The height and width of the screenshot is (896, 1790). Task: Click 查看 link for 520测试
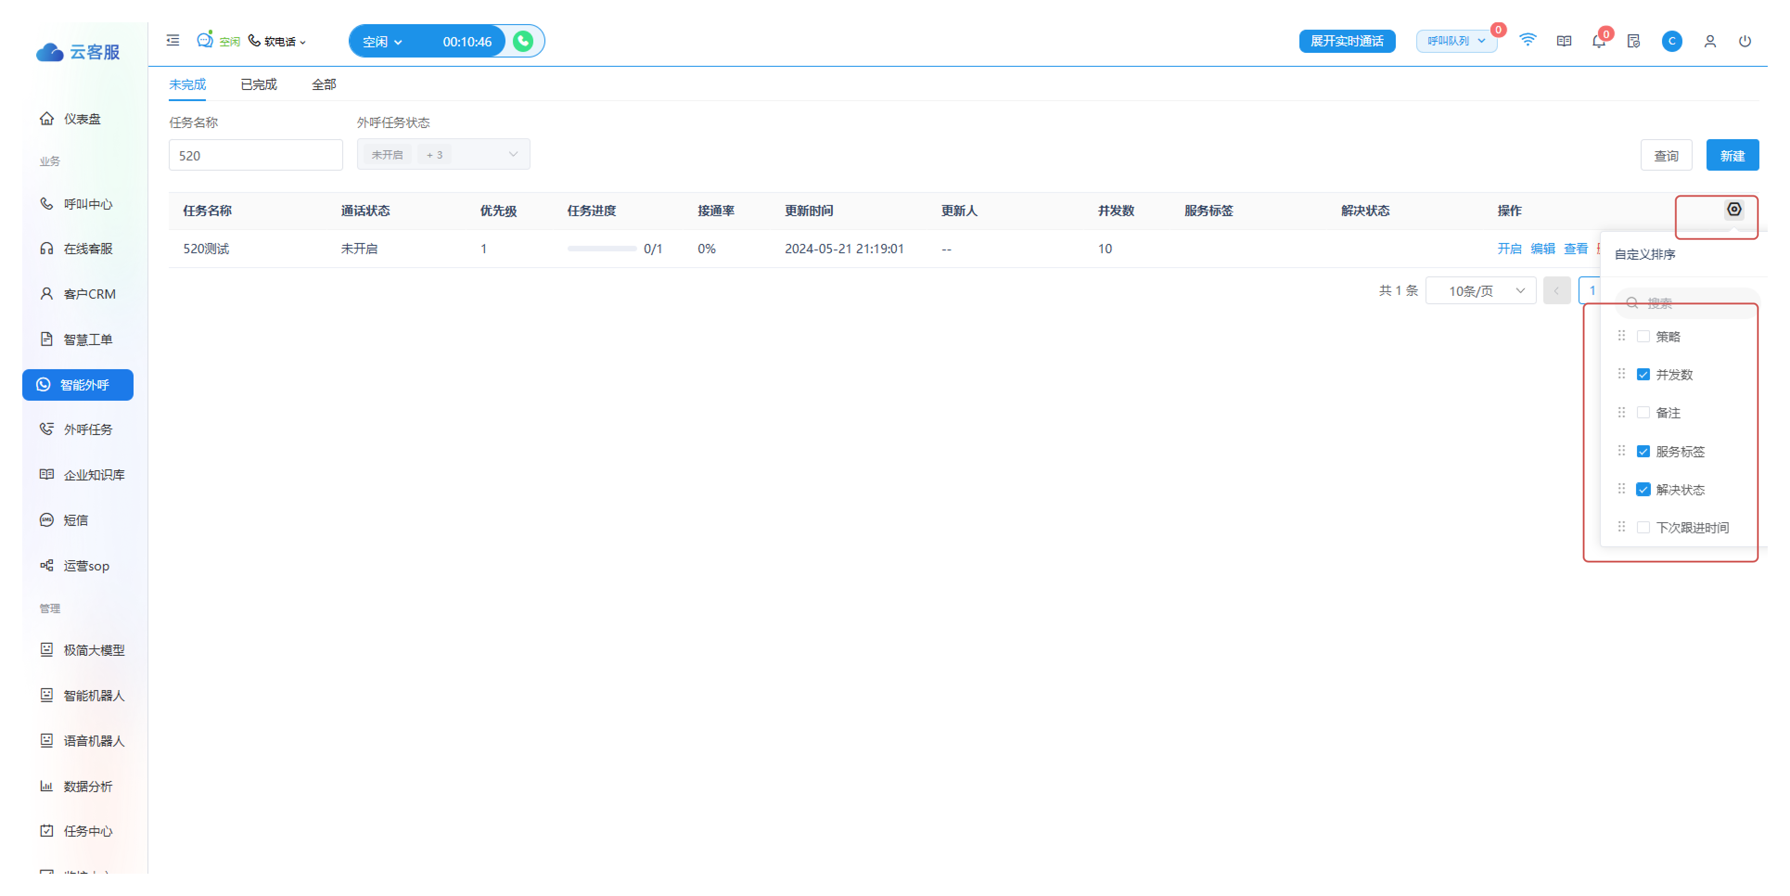pyautogui.click(x=1575, y=249)
